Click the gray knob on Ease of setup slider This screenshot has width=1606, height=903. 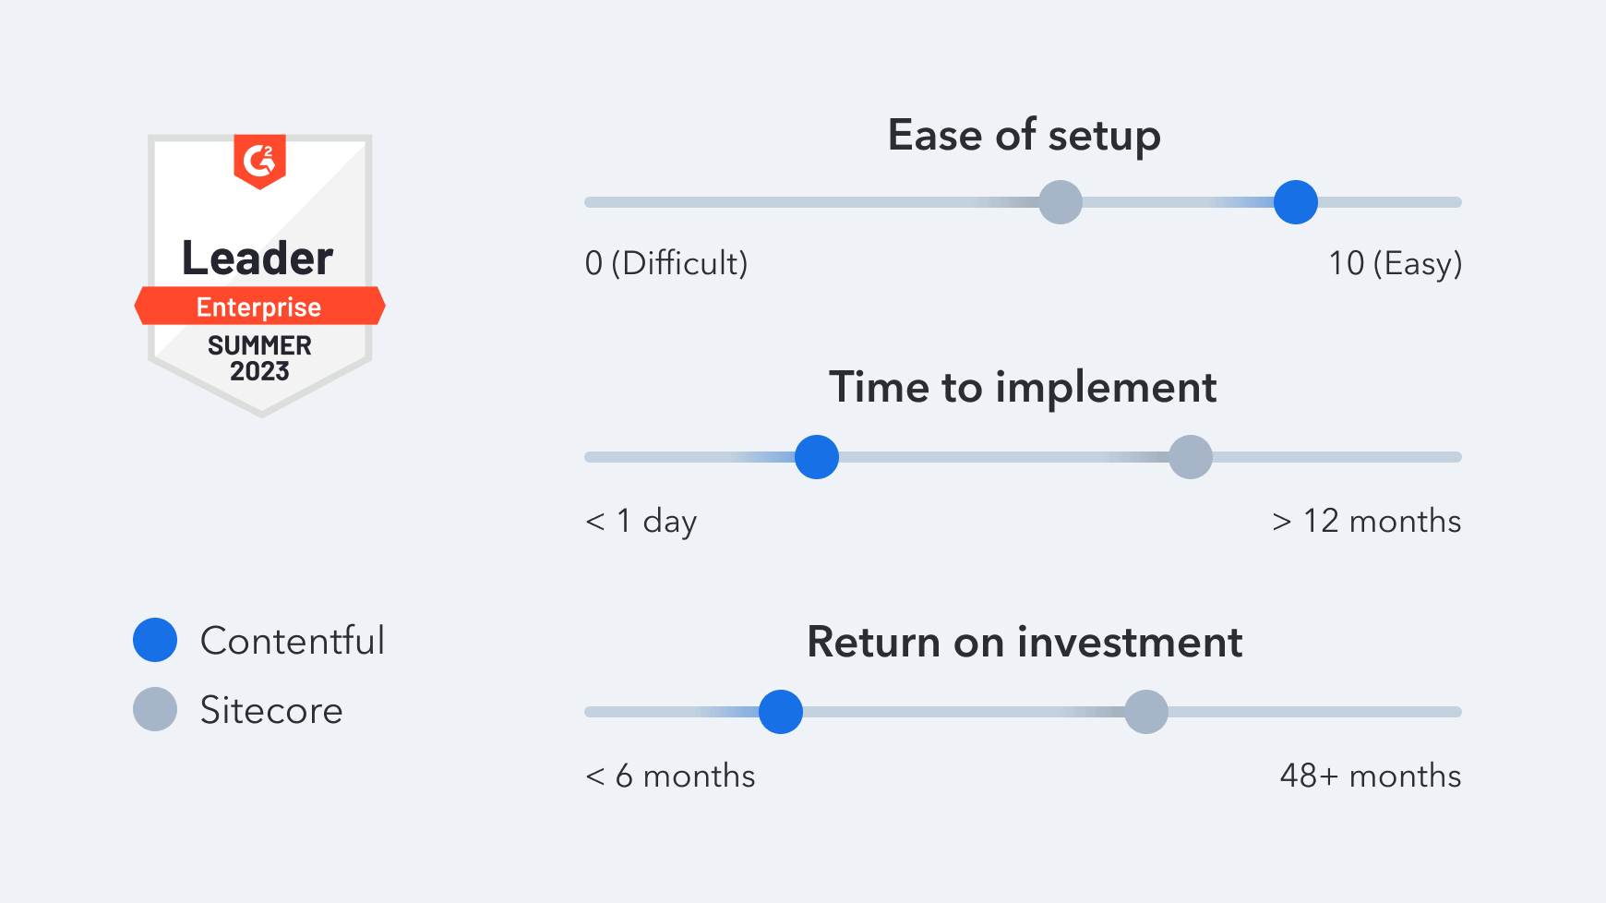click(x=1061, y=202)
